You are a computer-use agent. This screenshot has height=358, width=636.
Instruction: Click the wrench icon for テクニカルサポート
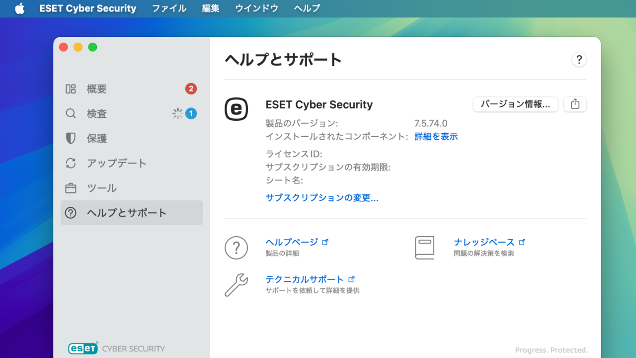click(x=237, y=285)
